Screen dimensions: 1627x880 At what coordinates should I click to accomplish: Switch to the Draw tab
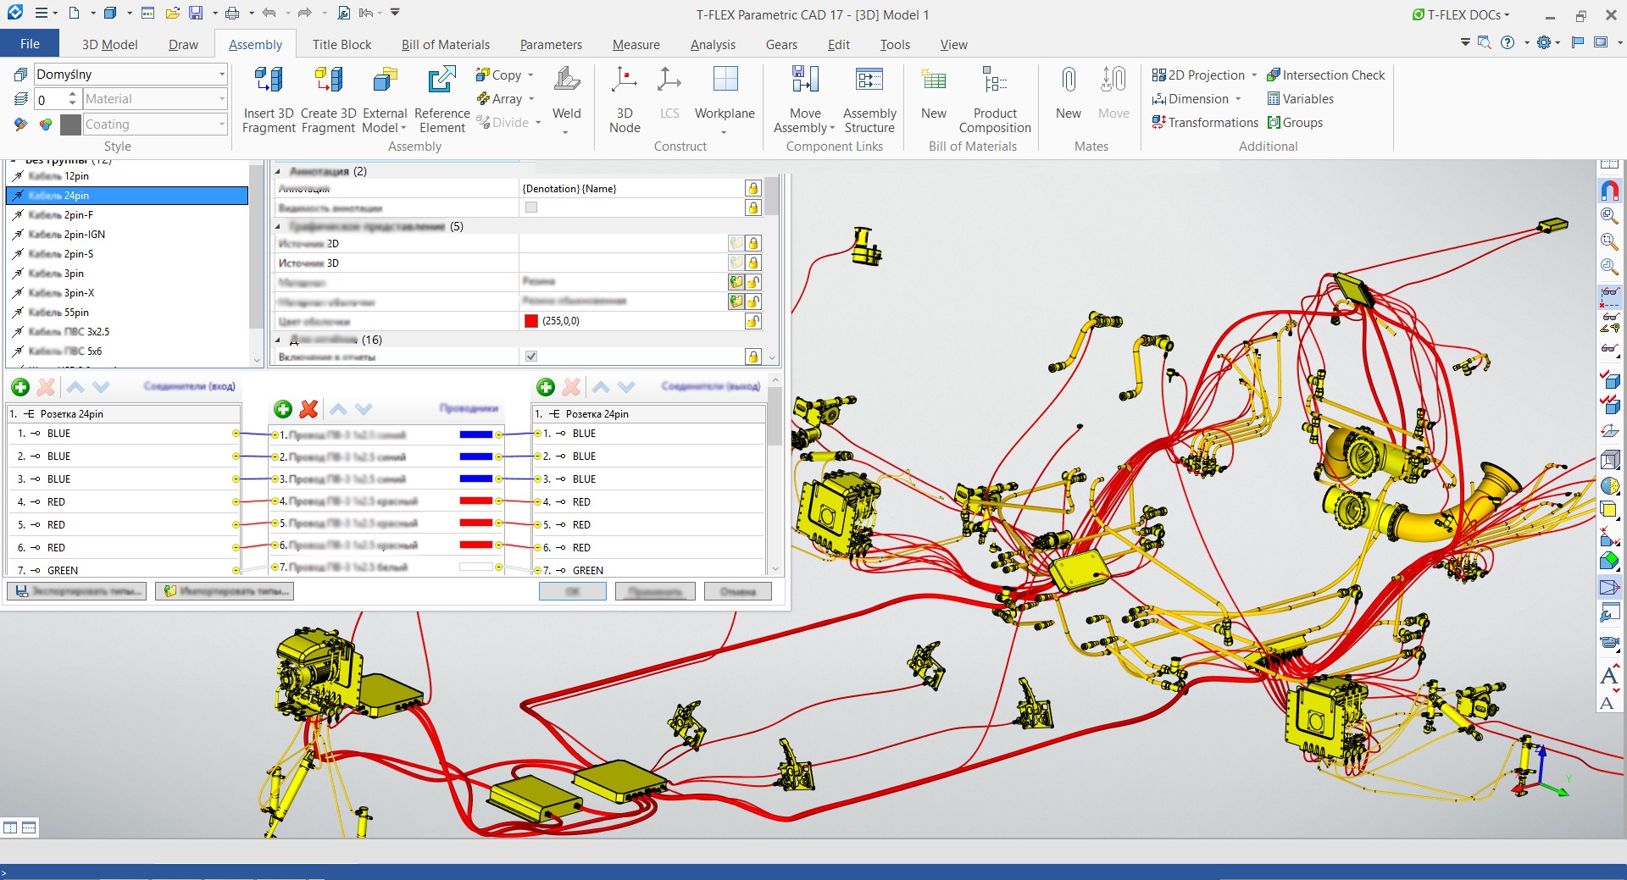tap(183, 45)
